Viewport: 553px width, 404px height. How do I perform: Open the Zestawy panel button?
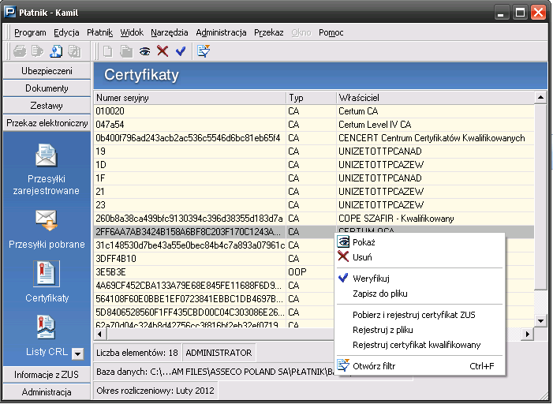click(x=47, y=106)
